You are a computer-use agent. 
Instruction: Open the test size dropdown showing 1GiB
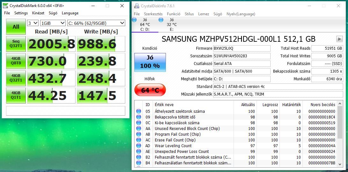(x=53, y=23)
